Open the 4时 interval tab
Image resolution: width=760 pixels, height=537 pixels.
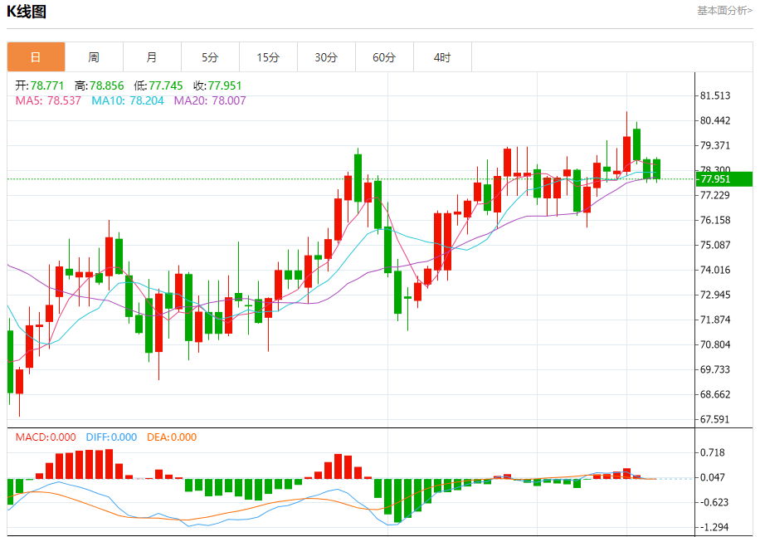(442, 57)
